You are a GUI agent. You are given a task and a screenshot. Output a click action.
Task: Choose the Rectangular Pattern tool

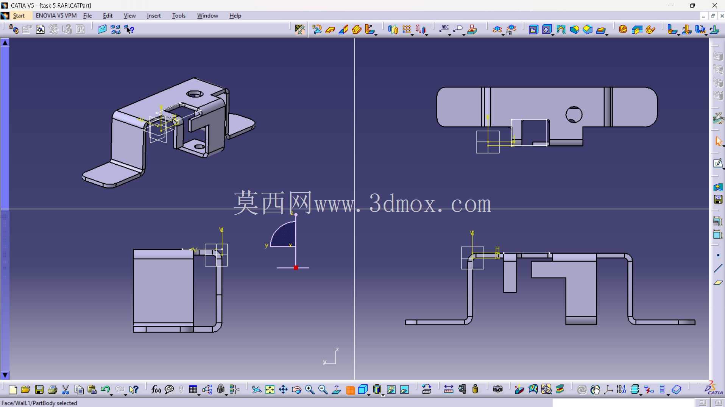point(407,30)
